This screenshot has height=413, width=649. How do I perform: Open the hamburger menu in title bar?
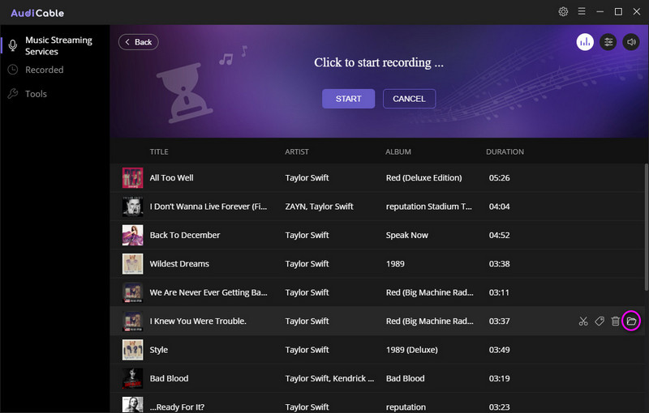[x=582, y=11]
